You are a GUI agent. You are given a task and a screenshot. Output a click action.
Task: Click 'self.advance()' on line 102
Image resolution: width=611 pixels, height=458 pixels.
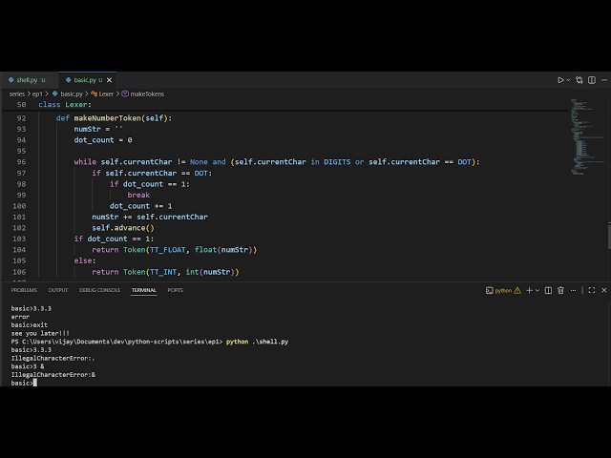coord(123,228)
